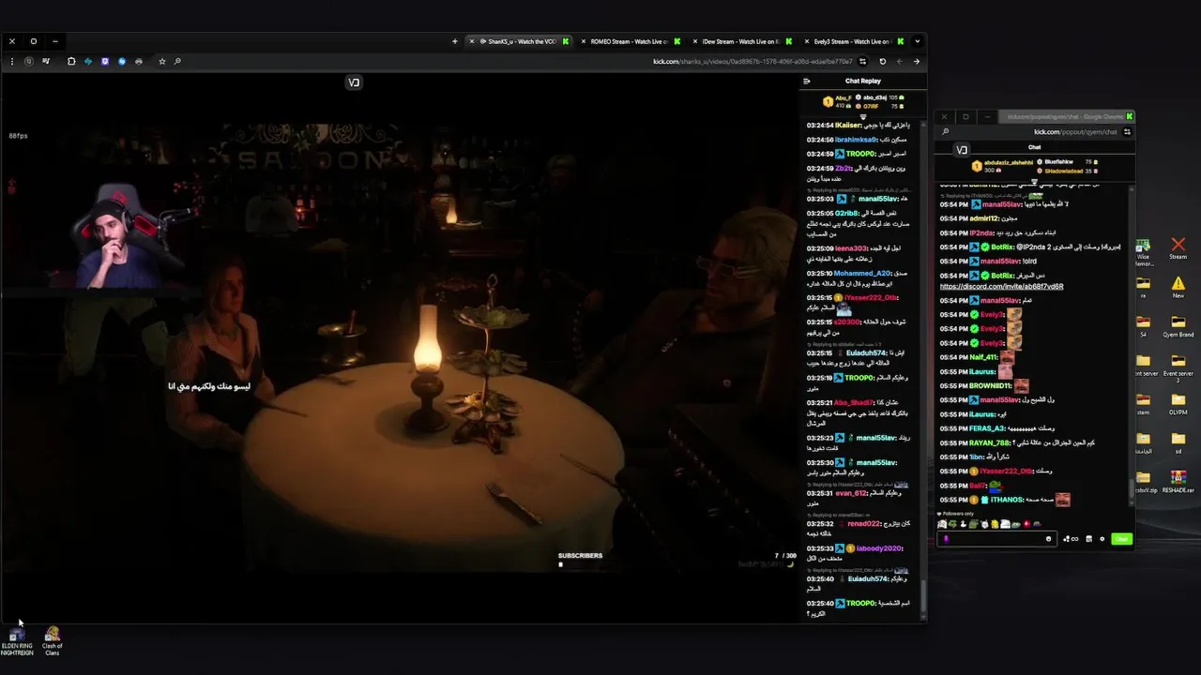Open the RESHADE.rar desktop file
Image resolution: width=1201 pixels, height=675 pixels.
pos(1178,481)
